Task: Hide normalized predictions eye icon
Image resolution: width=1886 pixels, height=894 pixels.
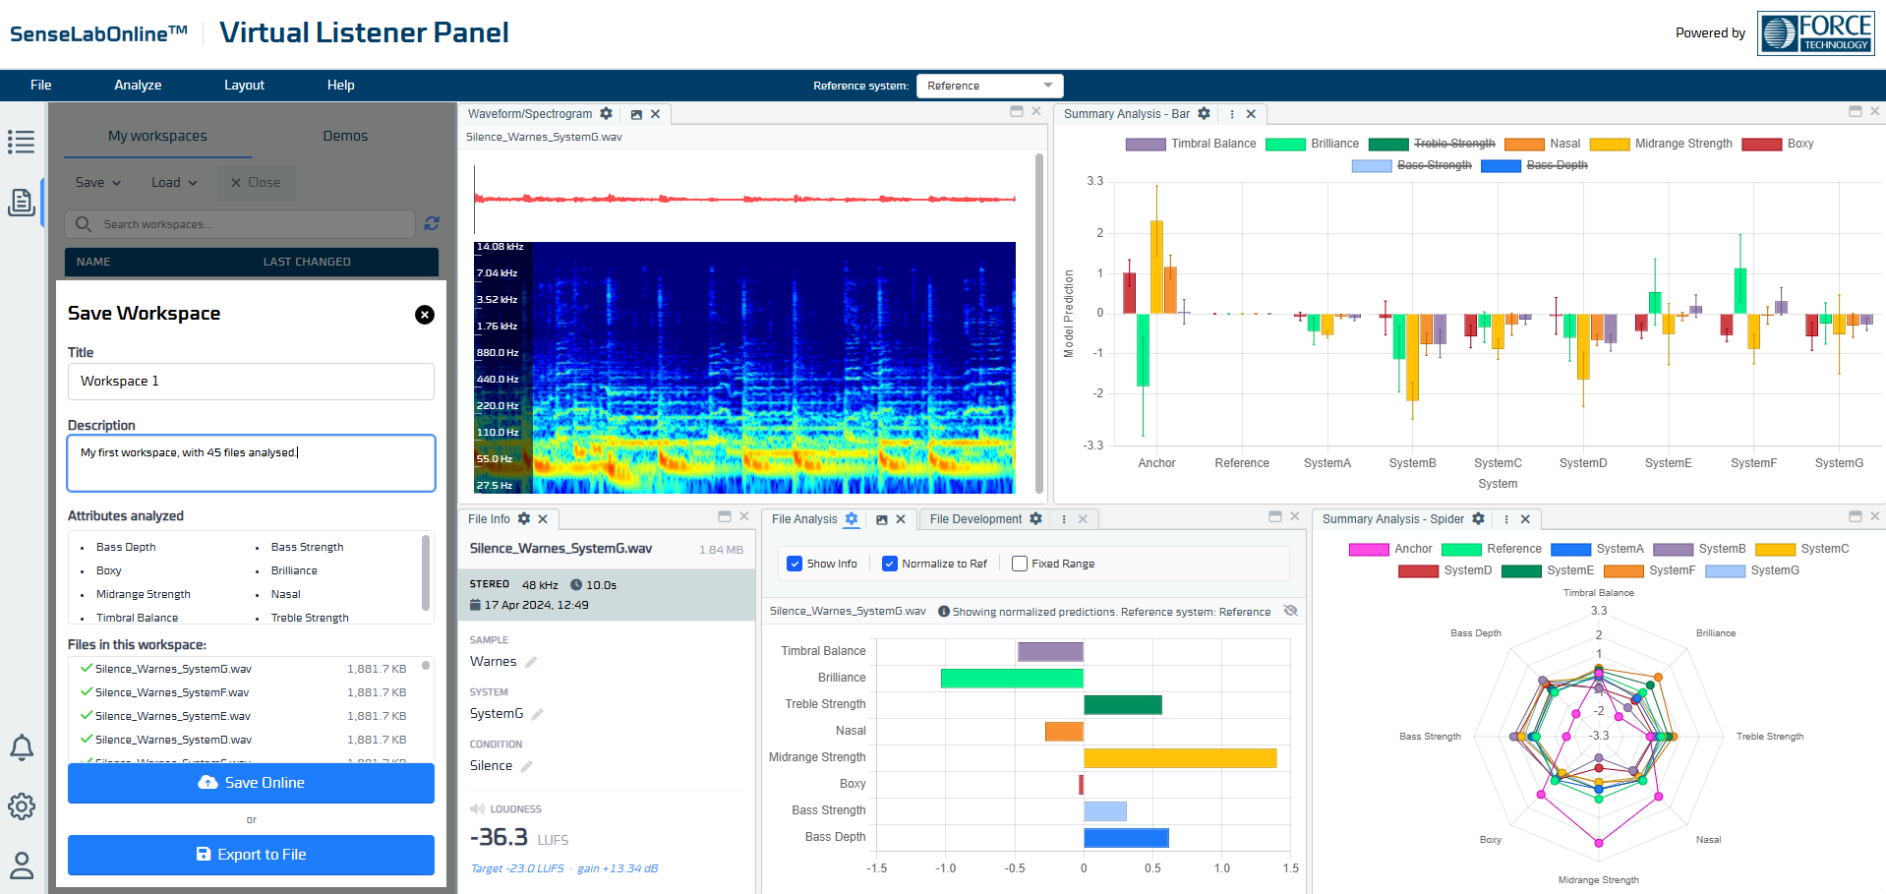Action: (x=1291, y=611)
